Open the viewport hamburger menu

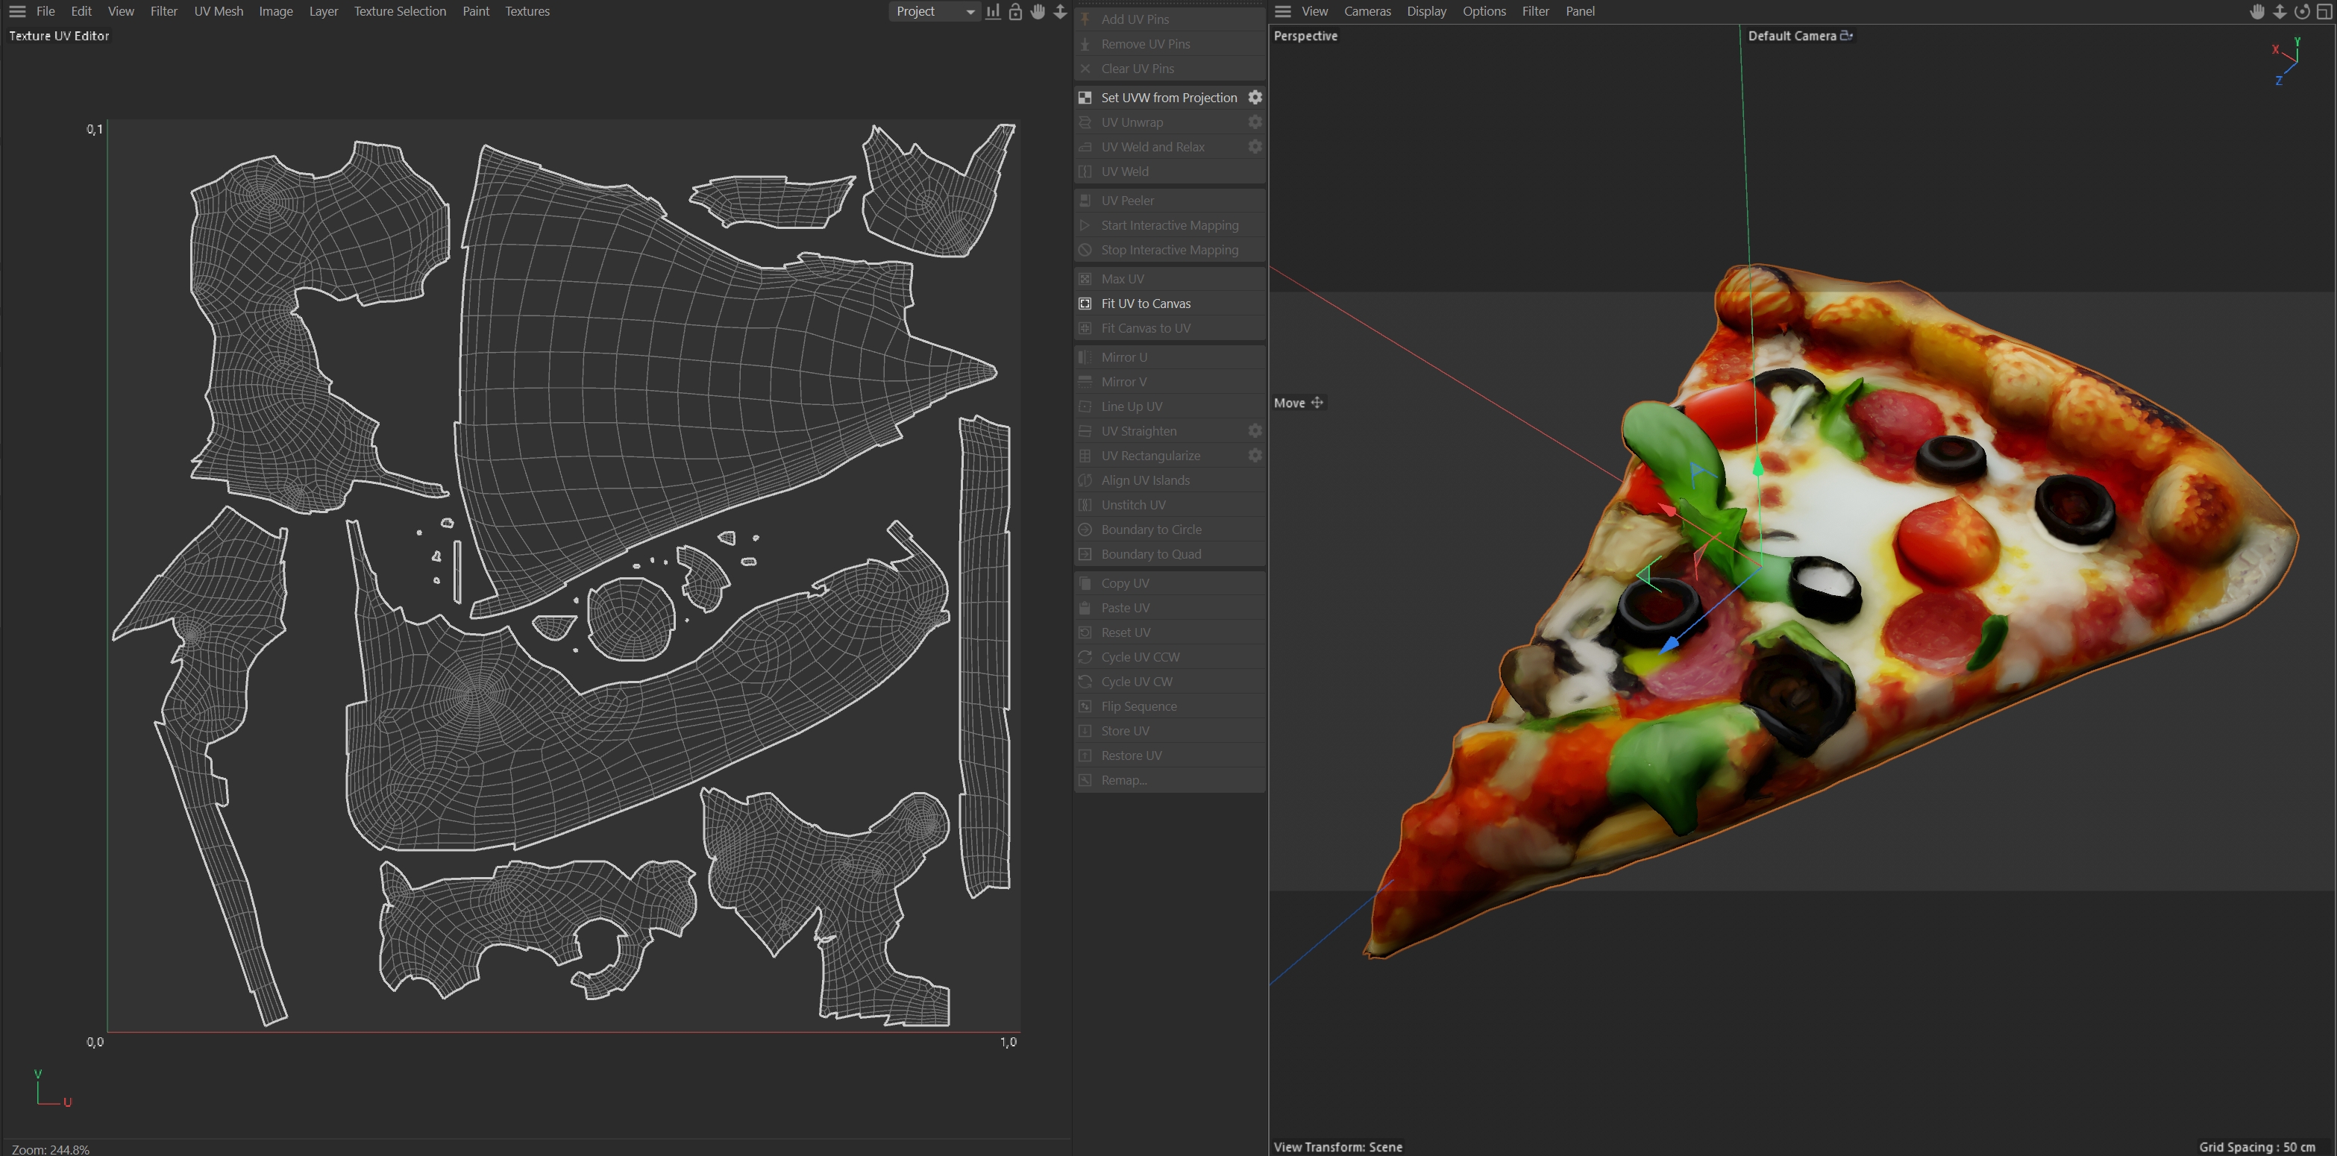[x=1283, y=12]
